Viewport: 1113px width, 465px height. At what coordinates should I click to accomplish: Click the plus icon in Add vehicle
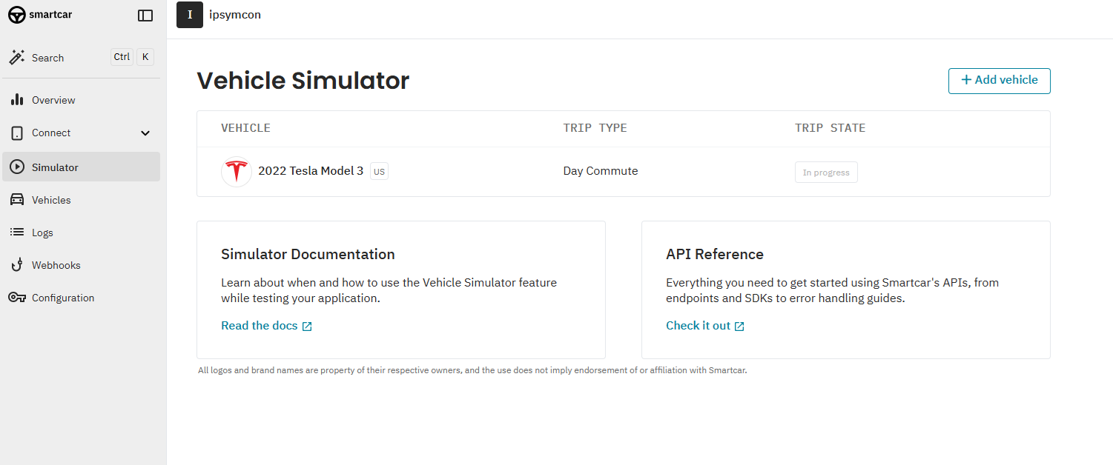click(966, 80)
